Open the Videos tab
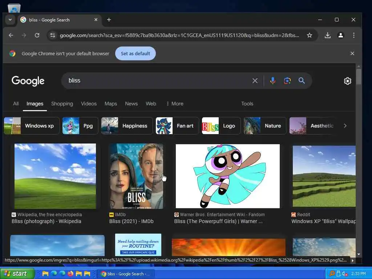The image size is (372, 279). click(x=89, y=104)
